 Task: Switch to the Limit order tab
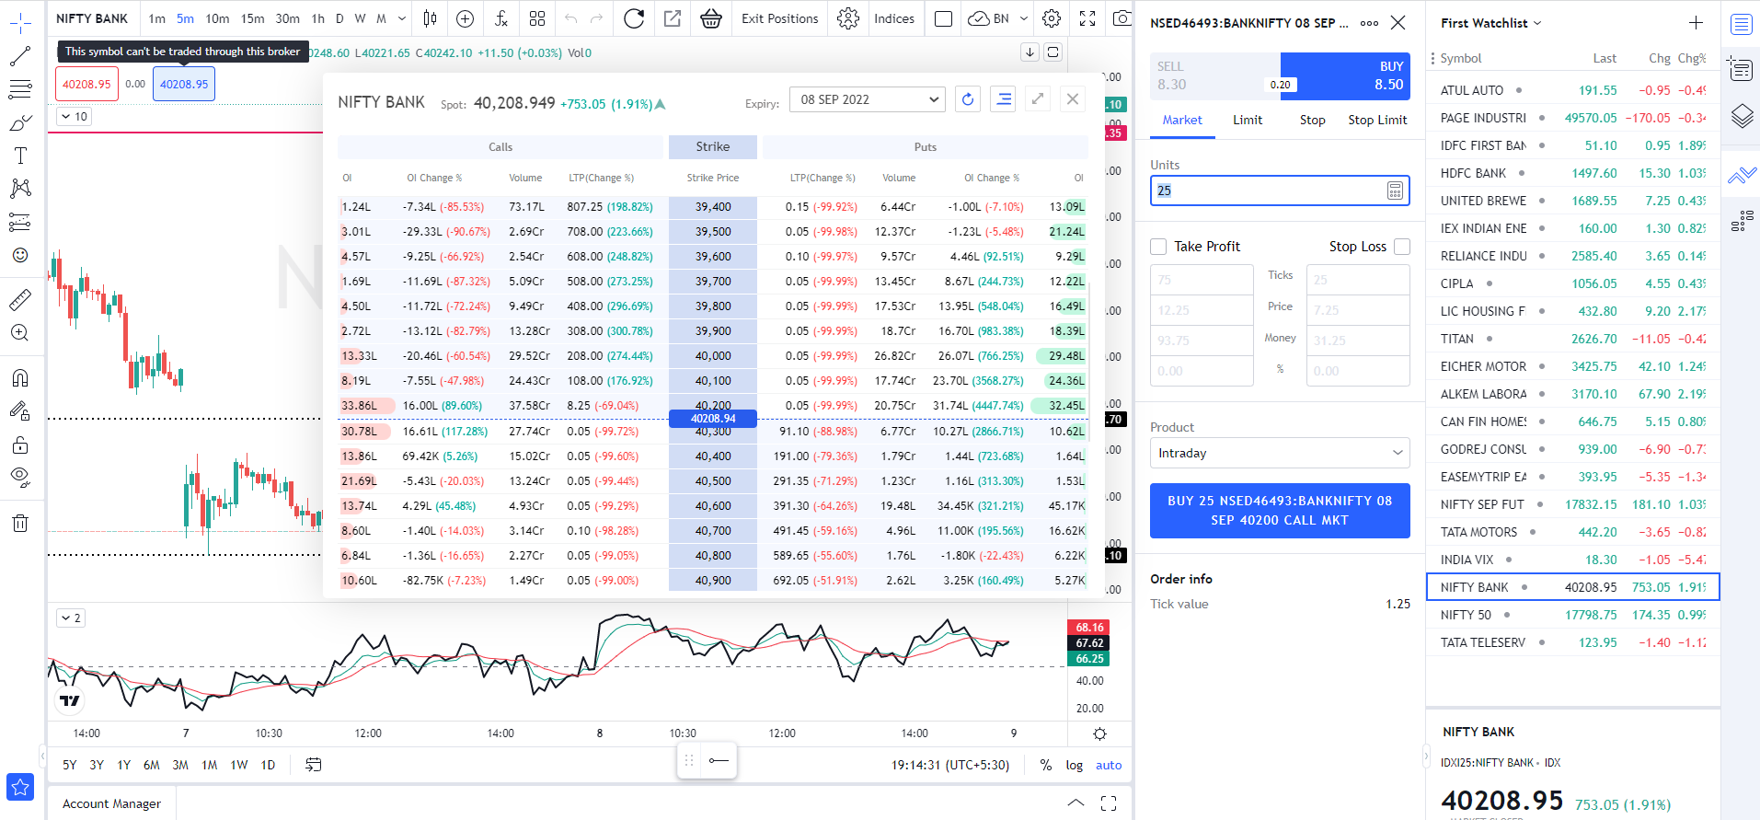(1248, 121)
